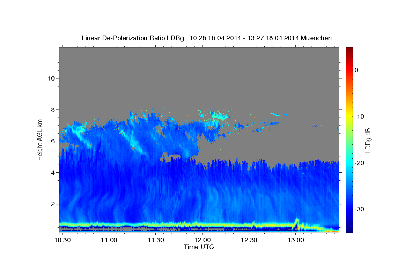Viewport: 419px width, 279px height.
Task: Click the 10:30 time tick label
Action: [63, 240]
